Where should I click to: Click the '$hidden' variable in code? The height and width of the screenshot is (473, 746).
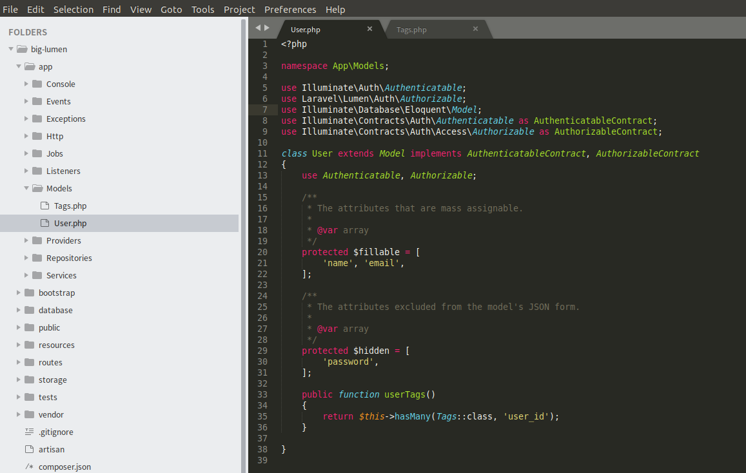(x=371, y=351)
